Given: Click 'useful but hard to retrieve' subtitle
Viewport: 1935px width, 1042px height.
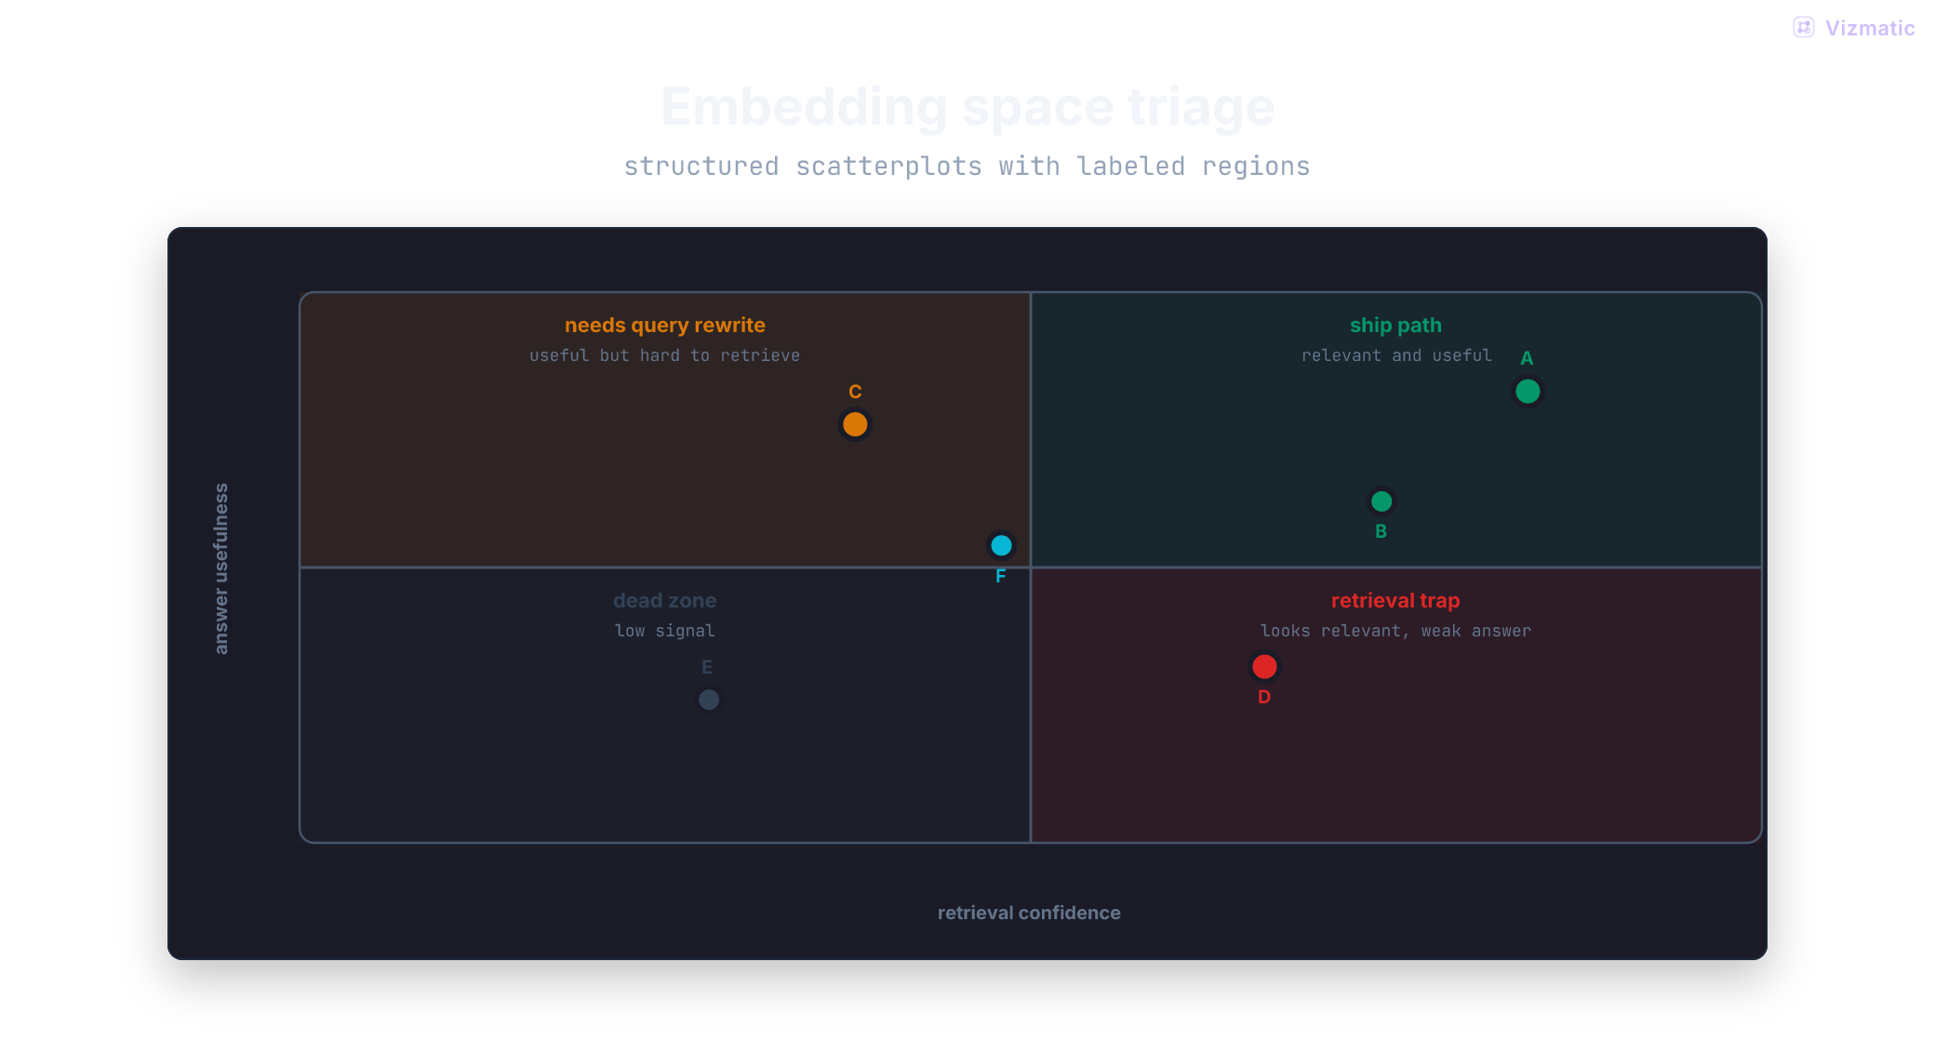Looking at the screenshot, I should tap(664, 355).
